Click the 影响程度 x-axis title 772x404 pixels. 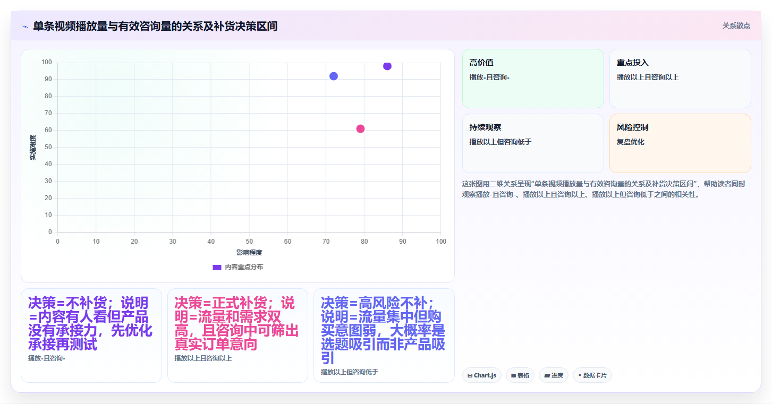pyautogui.click(x=249, y=253)
